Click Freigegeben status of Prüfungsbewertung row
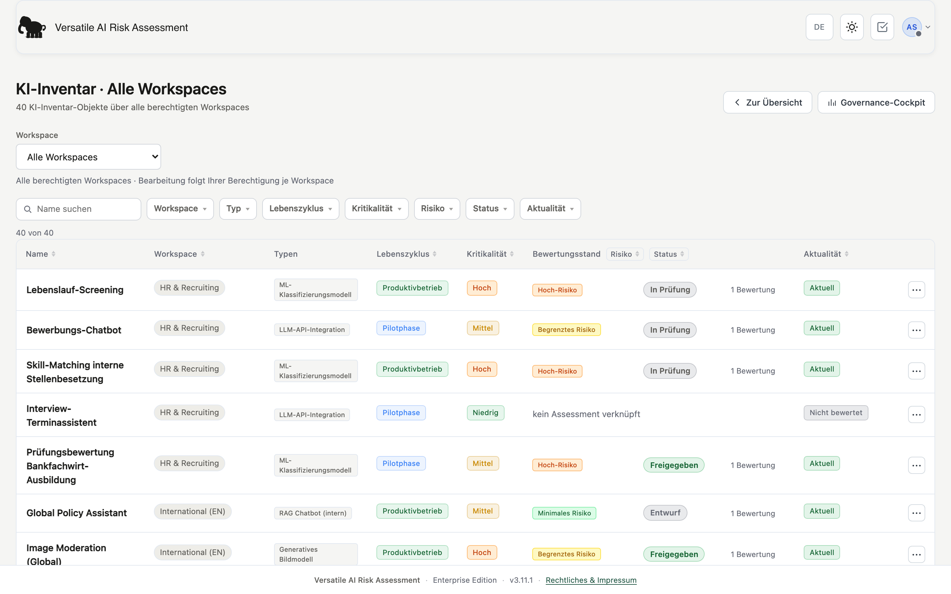Viewport: 951px width, 594px height. (x=674, y=465)
